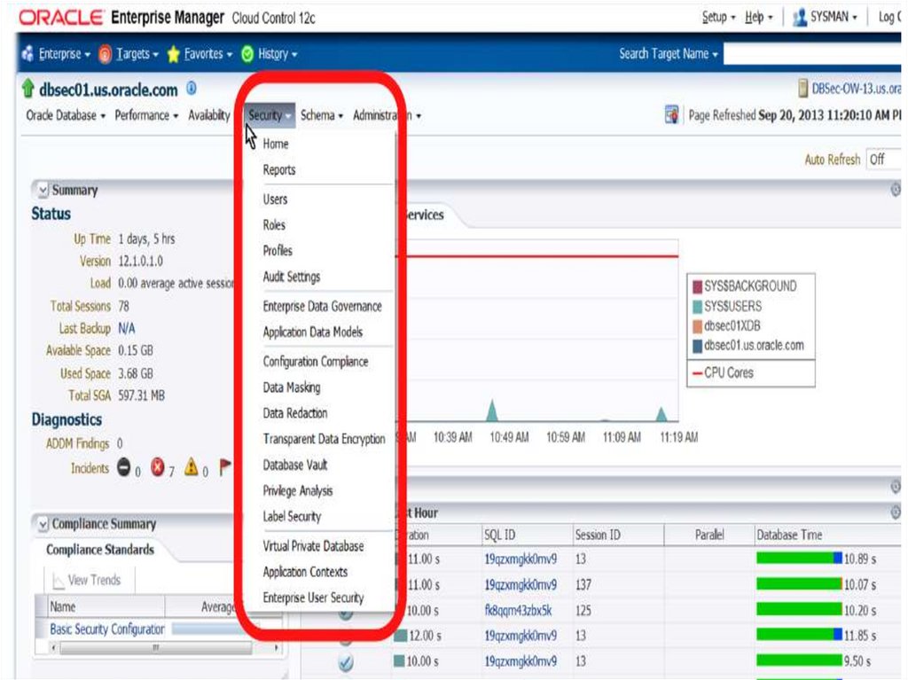The image size is (908, 680).
Task: Click the Summary panel gear icon
Action: [896, 190]
